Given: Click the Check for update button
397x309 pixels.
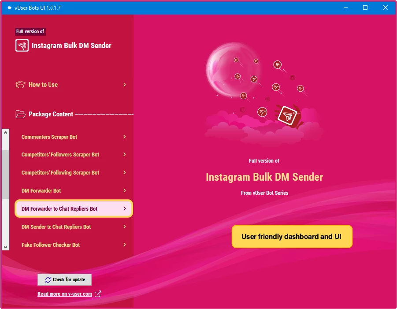Looking at the screenshot, I should (65, 279).
